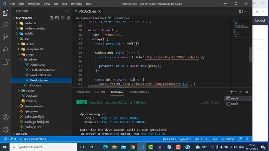The image size is (269, 151).
Task: Open the Network 192.168.43.42:8080 link
Action: (123, 122)
